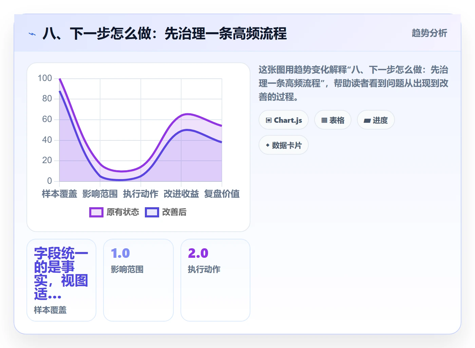The image size is (475, 348).
Task: Click the description paragraph beside the chart
Action: [x=354, y=83]
